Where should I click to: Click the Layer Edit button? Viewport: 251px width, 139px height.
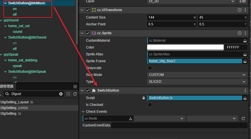242,1
